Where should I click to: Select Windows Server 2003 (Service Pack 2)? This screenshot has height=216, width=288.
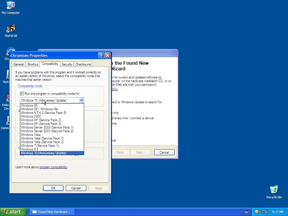52,131
